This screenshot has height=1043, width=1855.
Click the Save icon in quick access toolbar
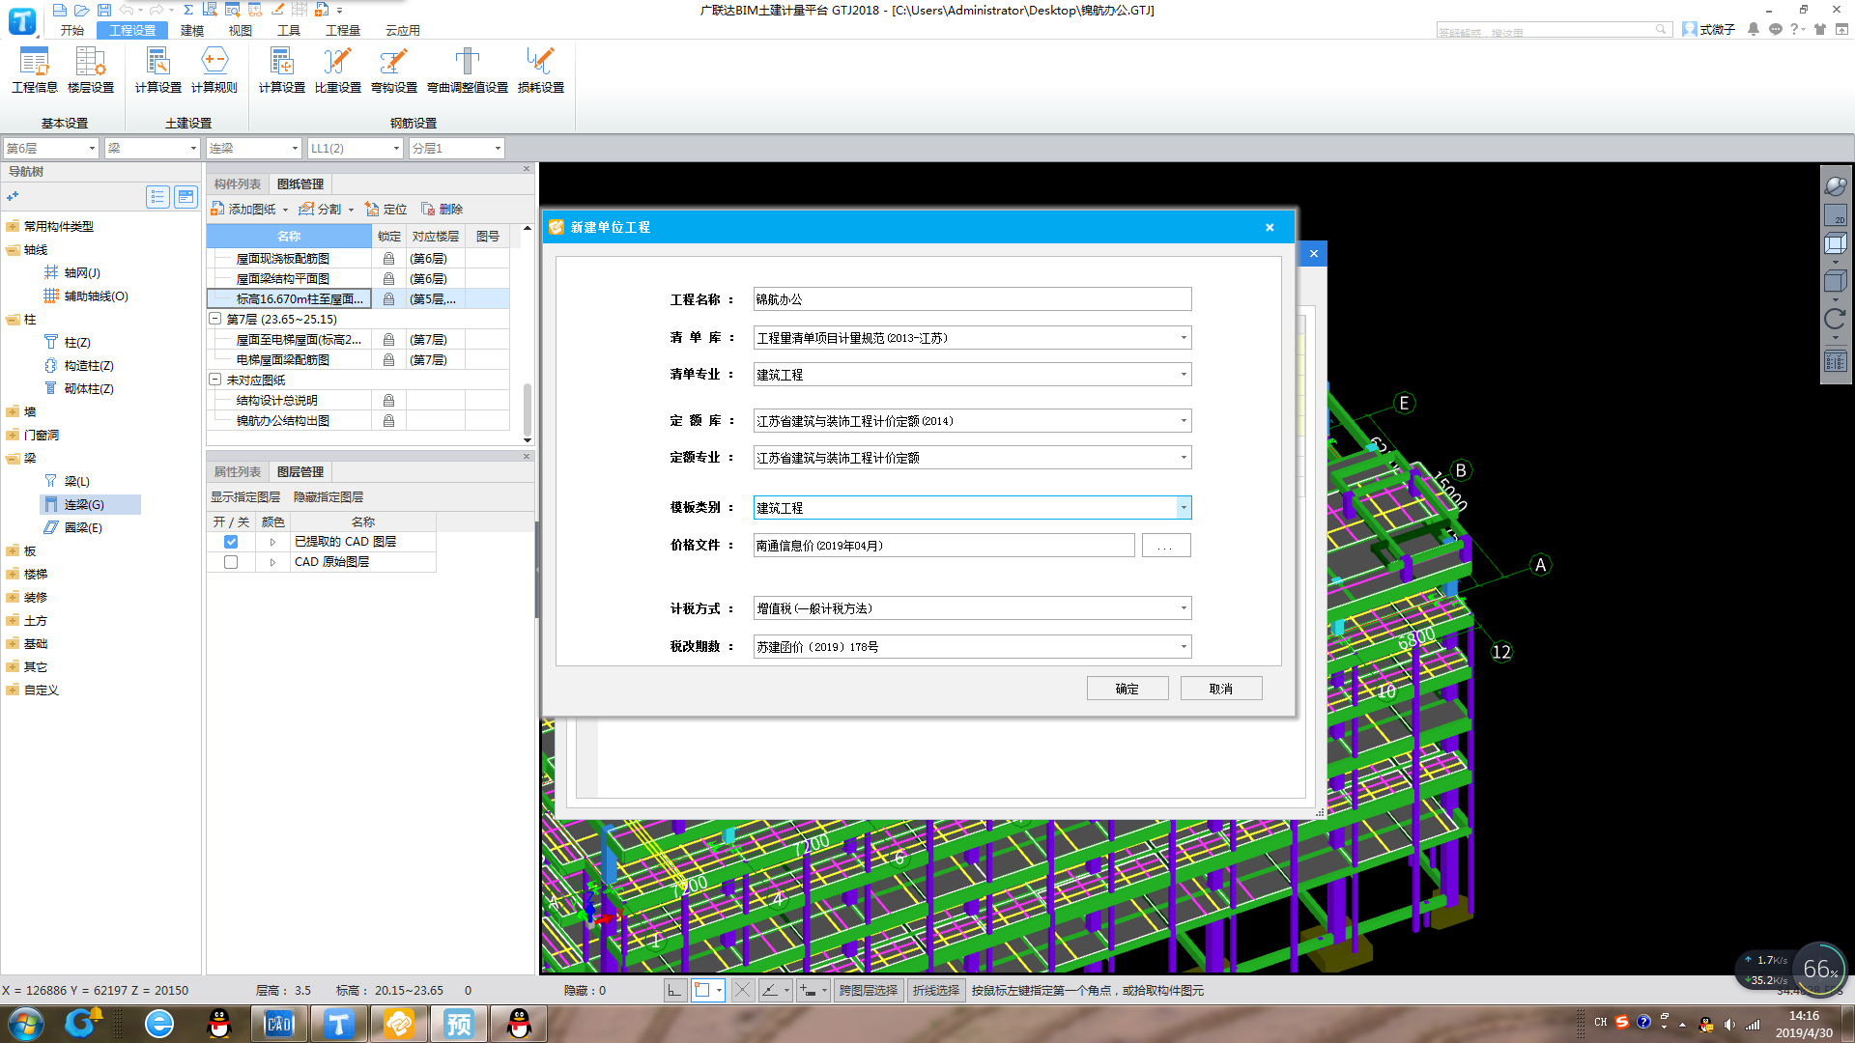click(103, 10)
